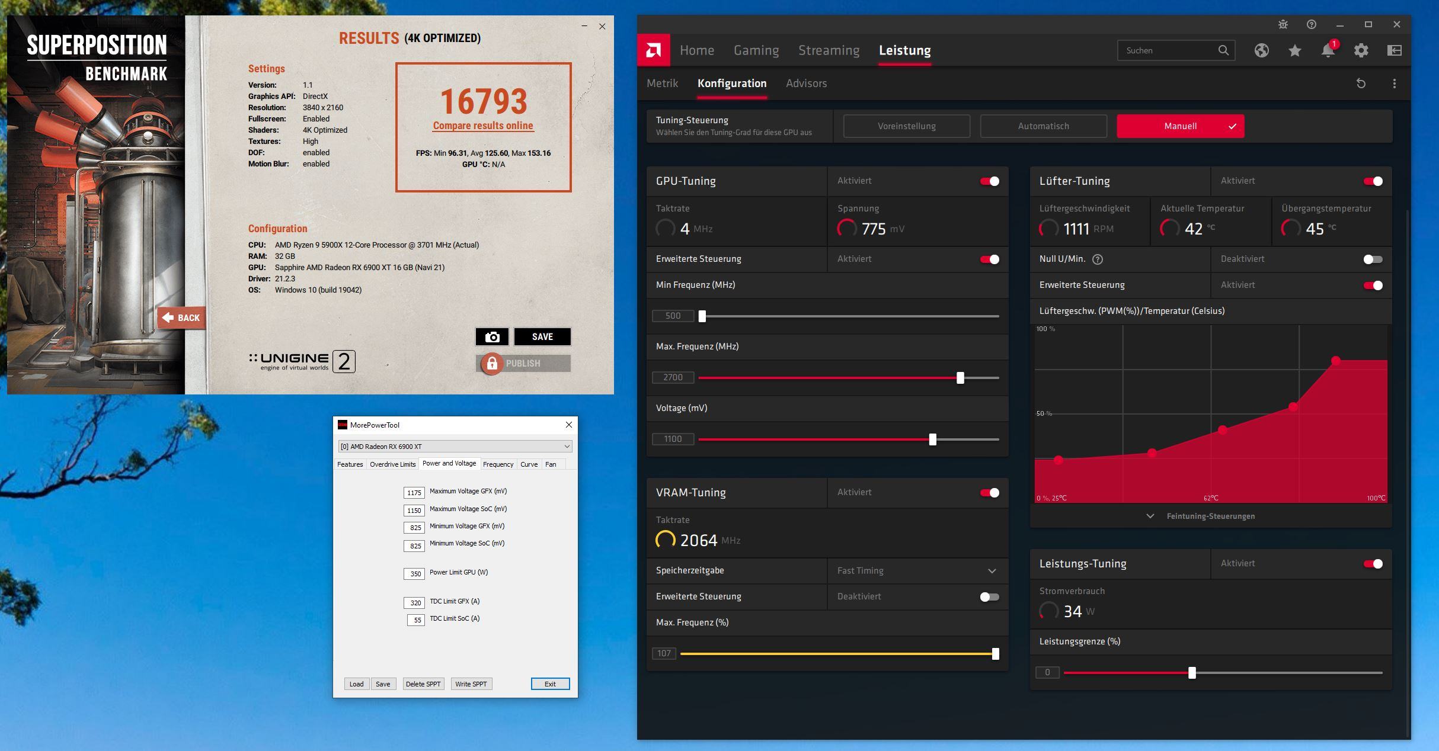
Task: Click the Null U/Min. help icon
Action: 1098,259
